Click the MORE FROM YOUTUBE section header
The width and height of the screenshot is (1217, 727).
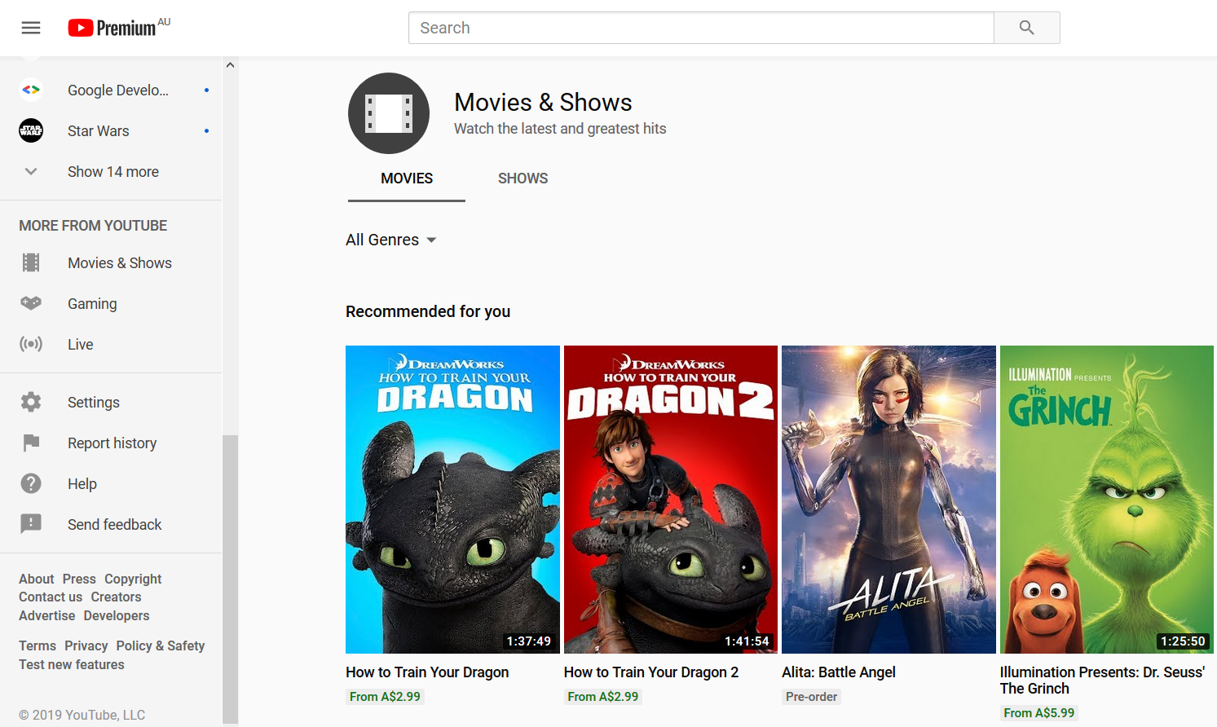(93, 226)
